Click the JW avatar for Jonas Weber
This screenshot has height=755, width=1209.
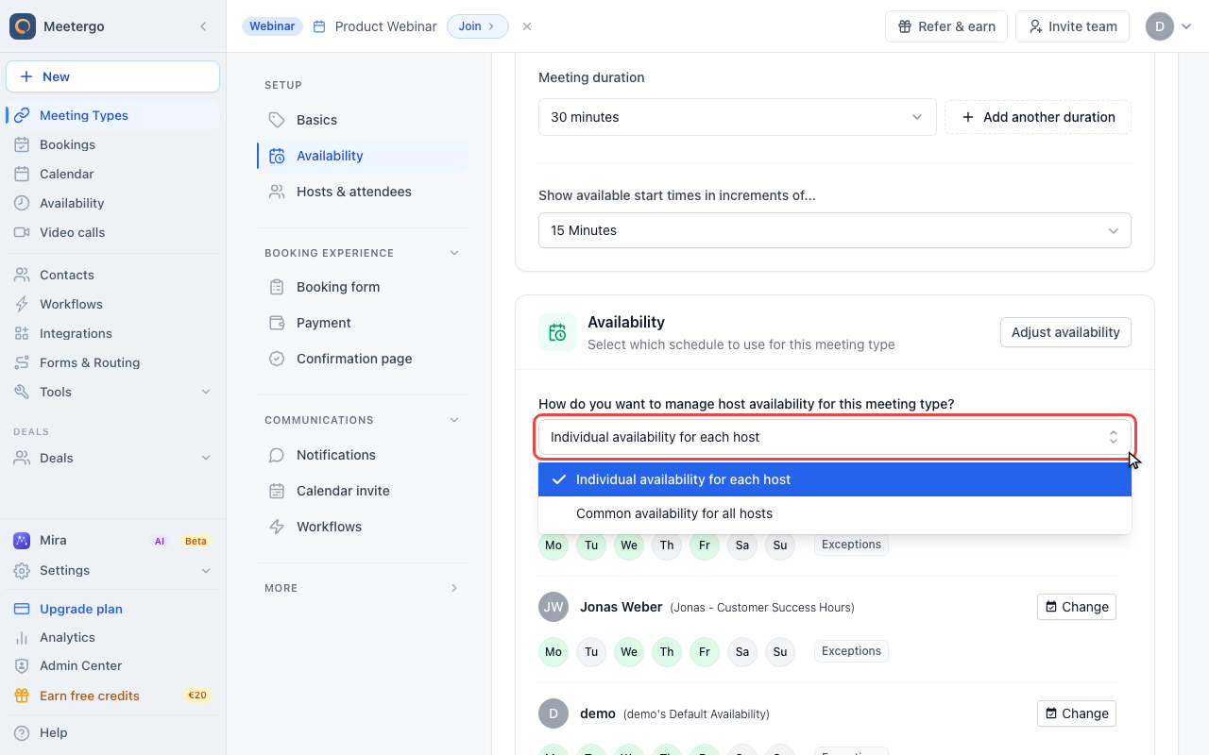pos(553,607)
